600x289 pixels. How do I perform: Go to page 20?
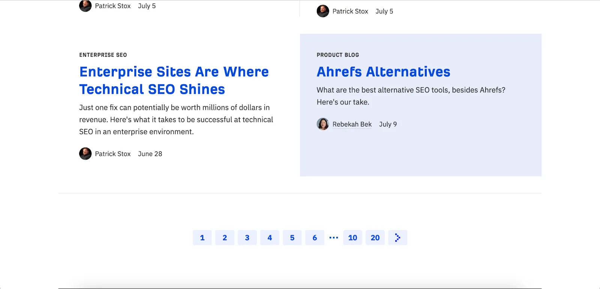tap(375, 238)
